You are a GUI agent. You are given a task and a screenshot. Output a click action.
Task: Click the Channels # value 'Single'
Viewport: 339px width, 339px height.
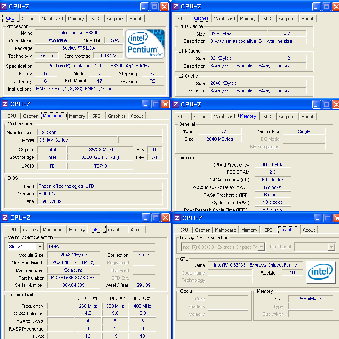point(304,131)
